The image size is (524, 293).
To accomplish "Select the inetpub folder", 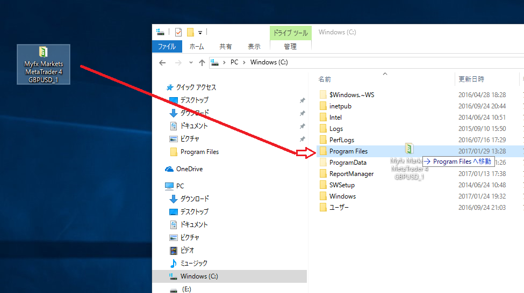I will point(340,106).
